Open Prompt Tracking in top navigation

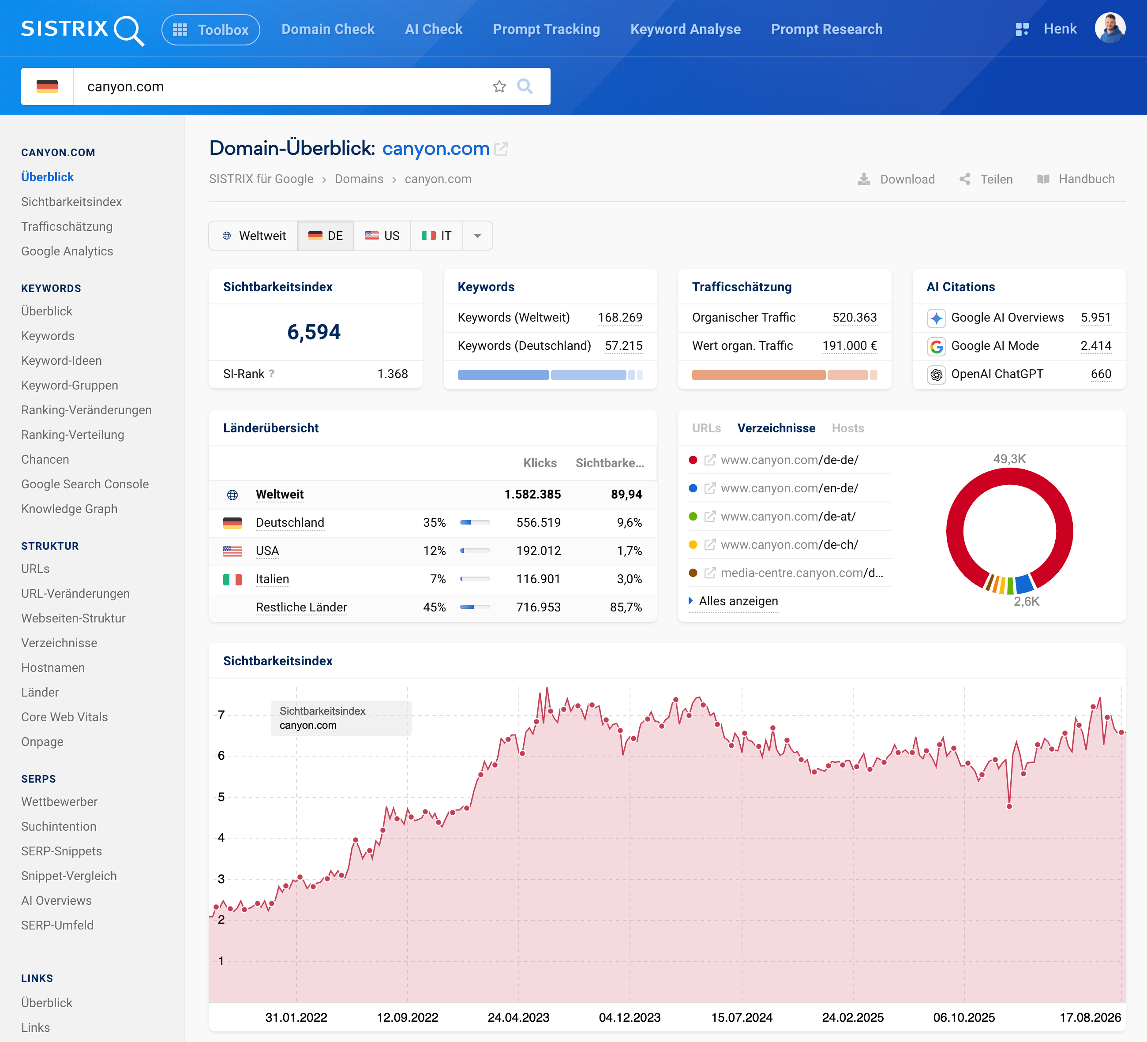546,30
